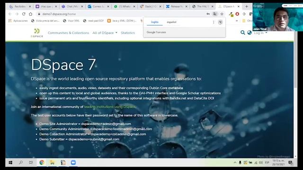Expand the All of DSpace dropdown
Viewport: 303px width, 170px height.
(105, 33)
